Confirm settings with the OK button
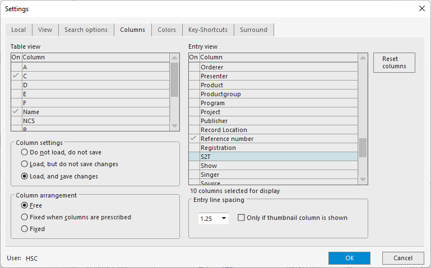 (x=349, y=258)
